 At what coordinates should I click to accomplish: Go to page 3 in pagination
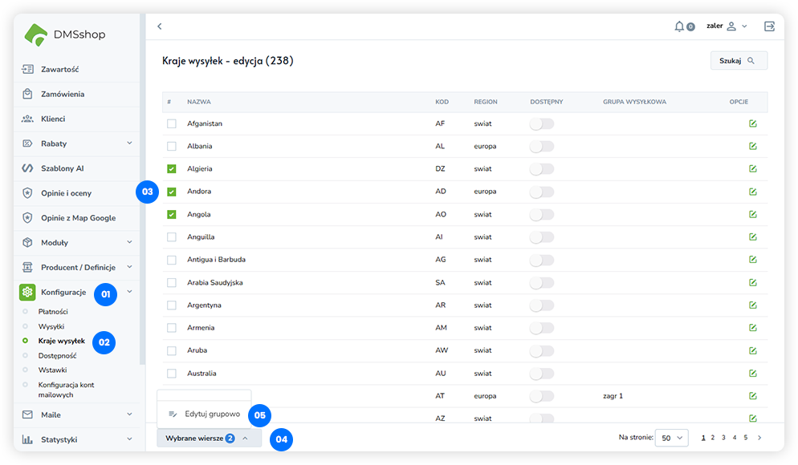(723, 438)
